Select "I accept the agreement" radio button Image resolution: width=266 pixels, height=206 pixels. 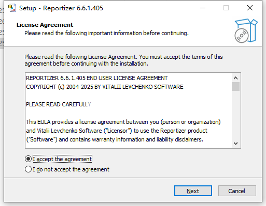pos(28,159)
